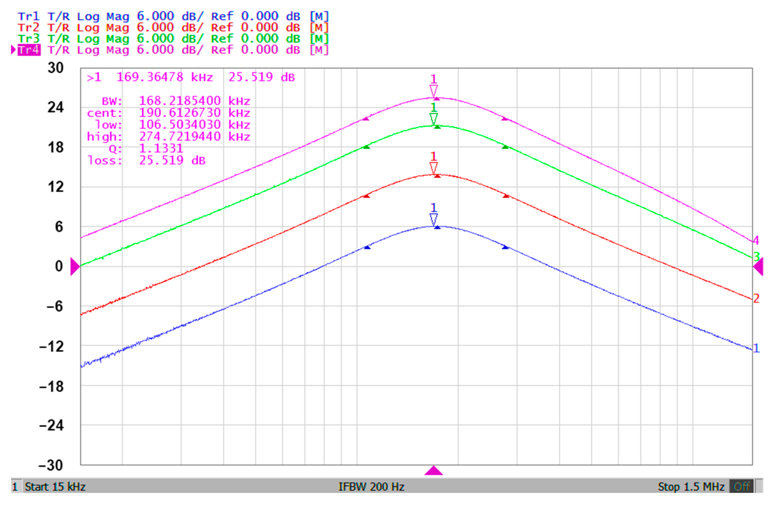Click the active trace arrow beside Tr4
The height and width of the screenshot is (506, 774).
click(13, 50)
